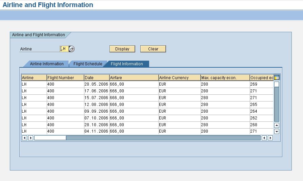The image size is (303, 181).
Task: Click the vertical scrollbar thumb of table
Action: tap(277, 84)
